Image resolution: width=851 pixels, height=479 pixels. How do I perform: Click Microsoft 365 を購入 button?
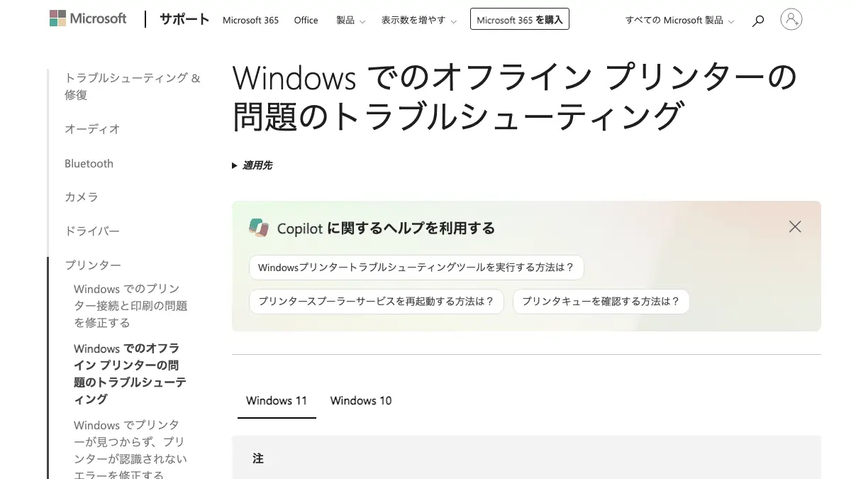[520, 20]
